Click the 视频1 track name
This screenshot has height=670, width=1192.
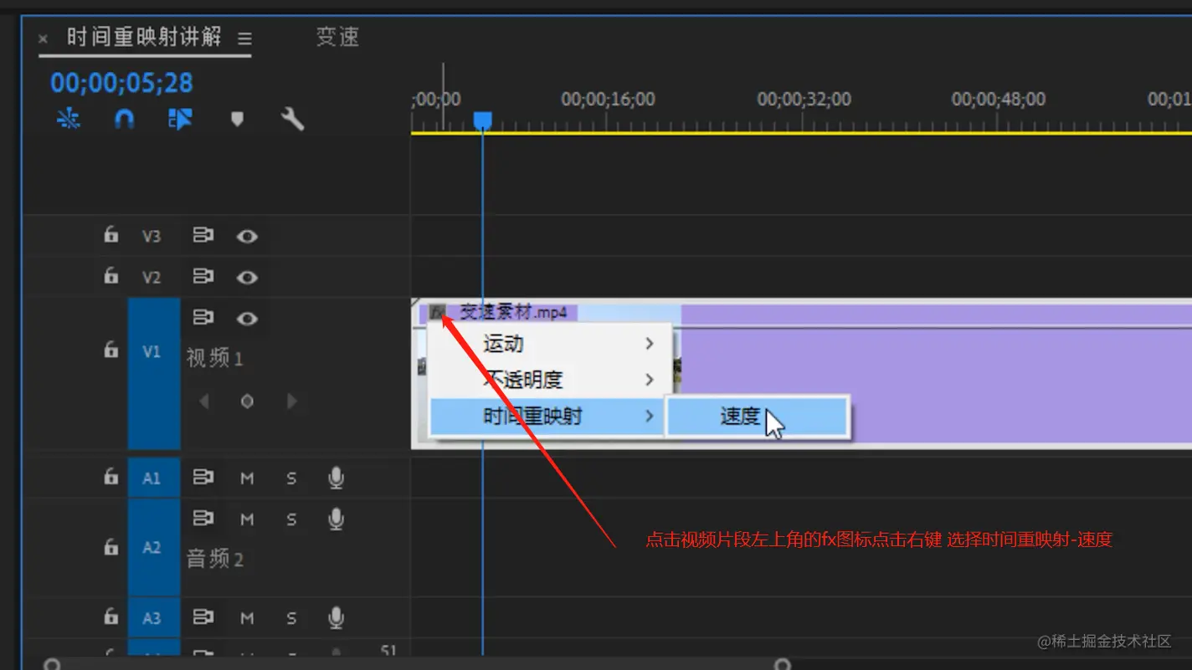(214, 359)
